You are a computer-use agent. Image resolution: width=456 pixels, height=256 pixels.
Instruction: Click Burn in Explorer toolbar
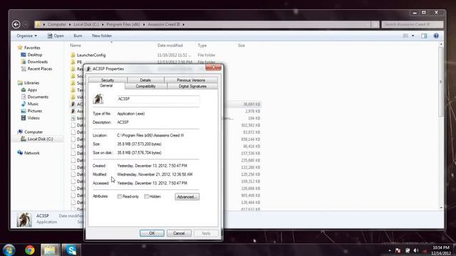(x=78, y=36)
